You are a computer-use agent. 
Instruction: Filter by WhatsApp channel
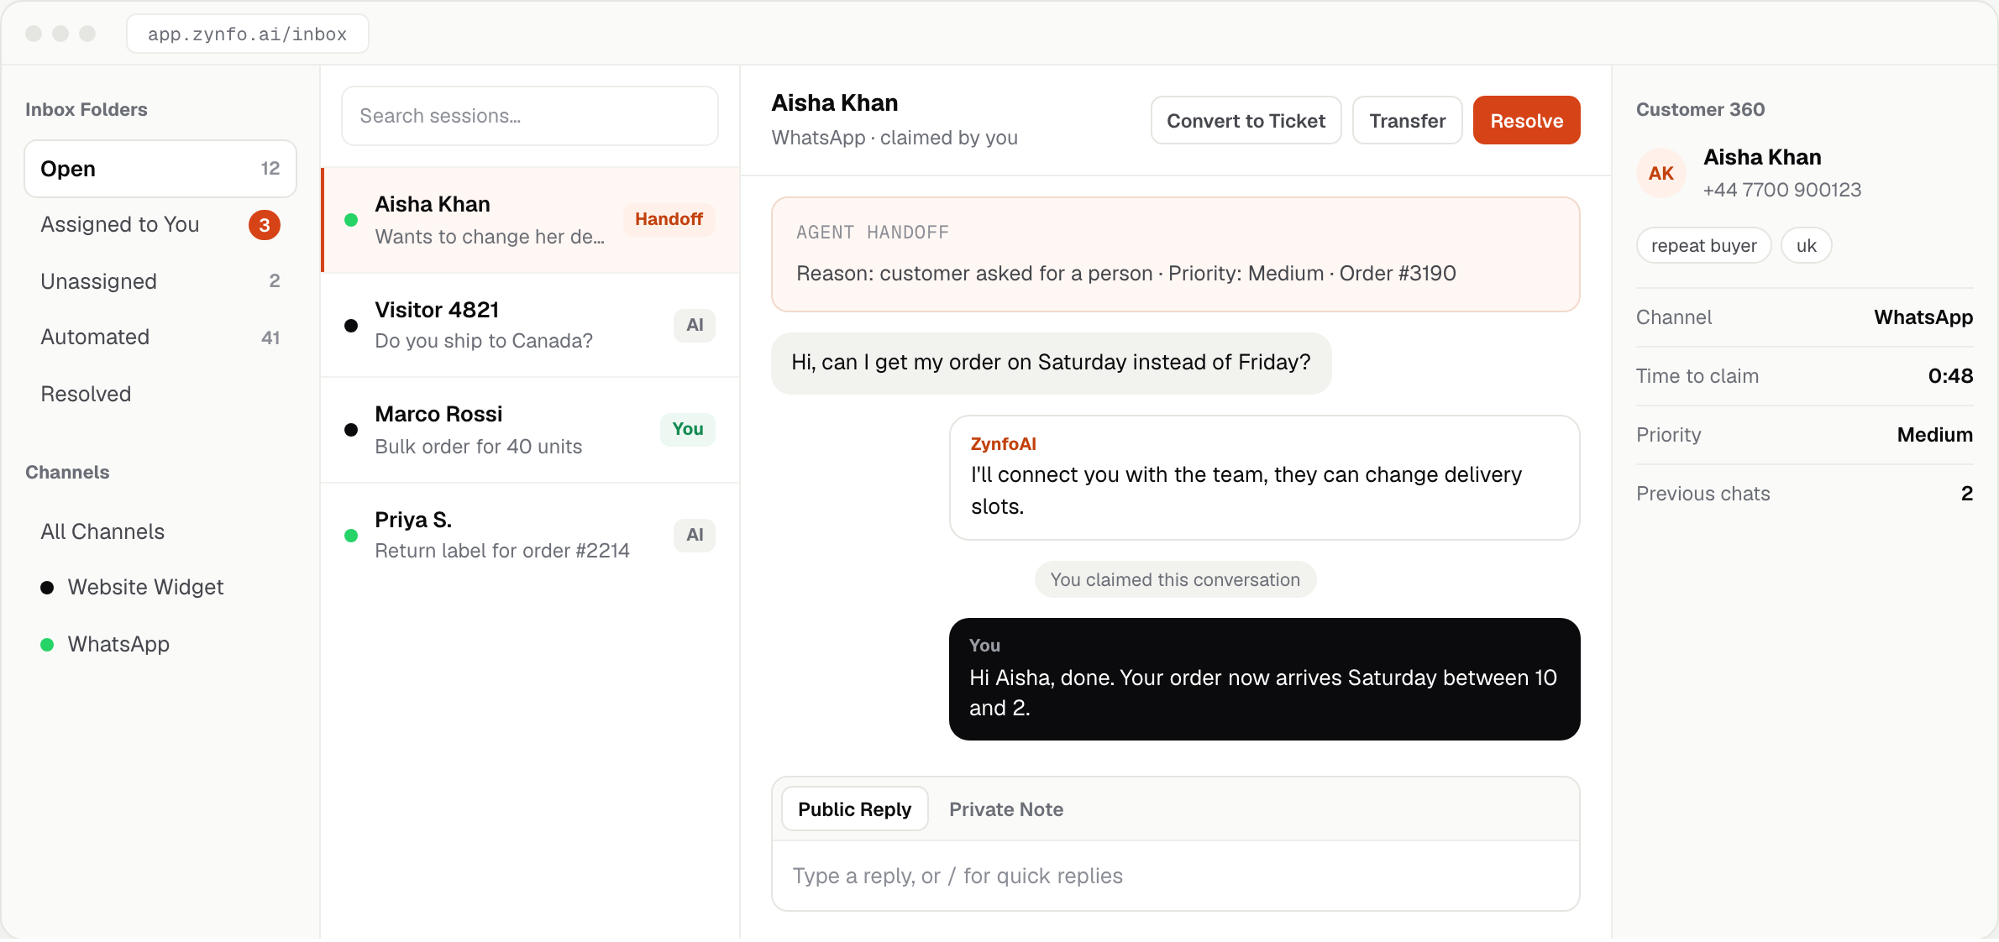coord(160,644)
